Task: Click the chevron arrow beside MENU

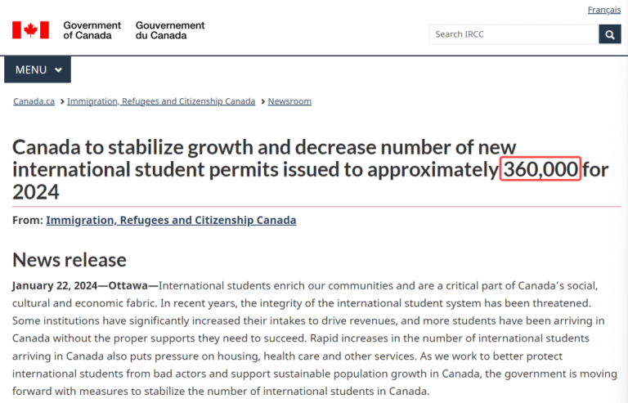Action: tap(59, 70)
